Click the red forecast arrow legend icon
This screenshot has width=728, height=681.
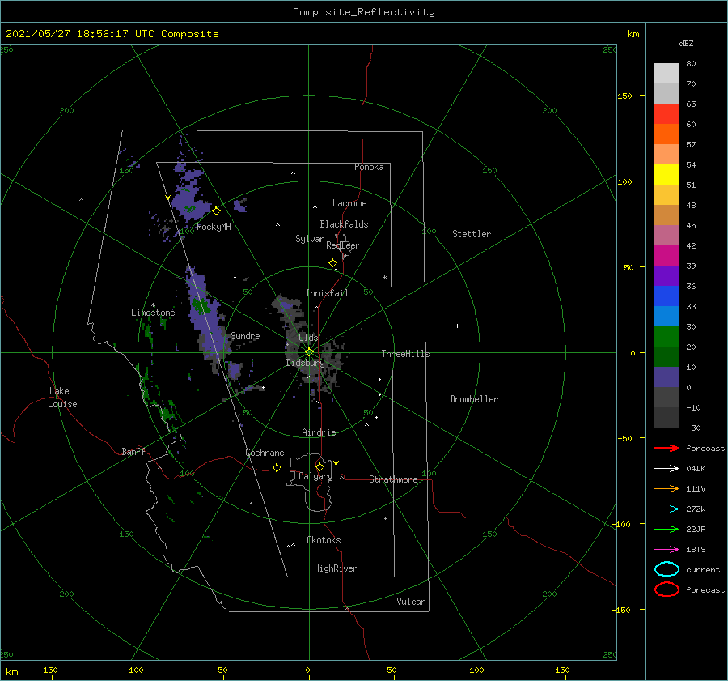[x=667, y=448]
